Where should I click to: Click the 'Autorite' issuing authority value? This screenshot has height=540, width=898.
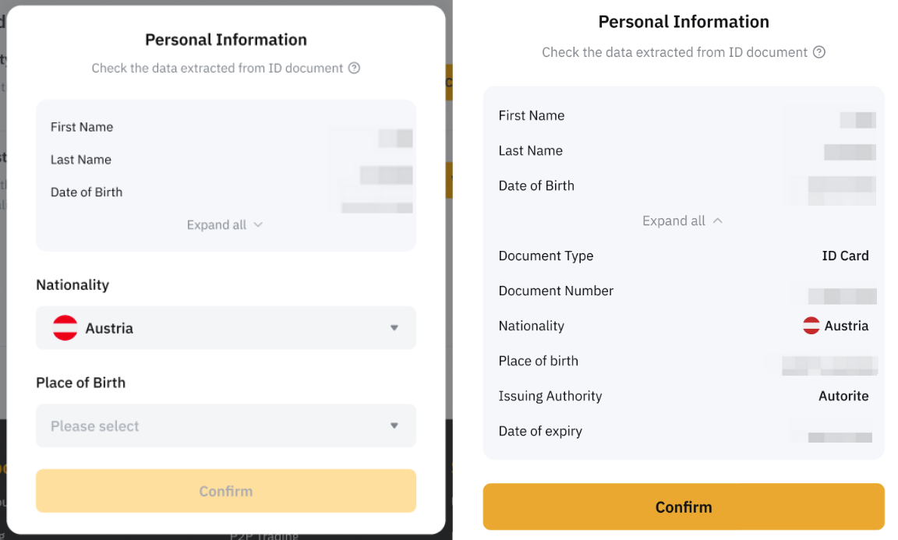[843, 396]
